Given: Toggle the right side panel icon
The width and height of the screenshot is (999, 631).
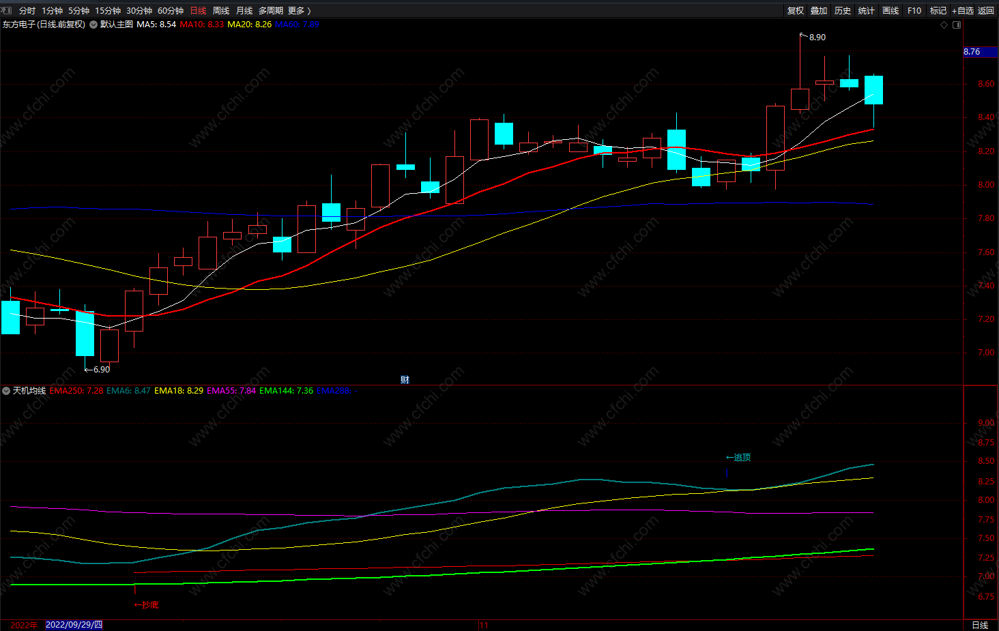Looking at the screenshot, I should 957,25.
